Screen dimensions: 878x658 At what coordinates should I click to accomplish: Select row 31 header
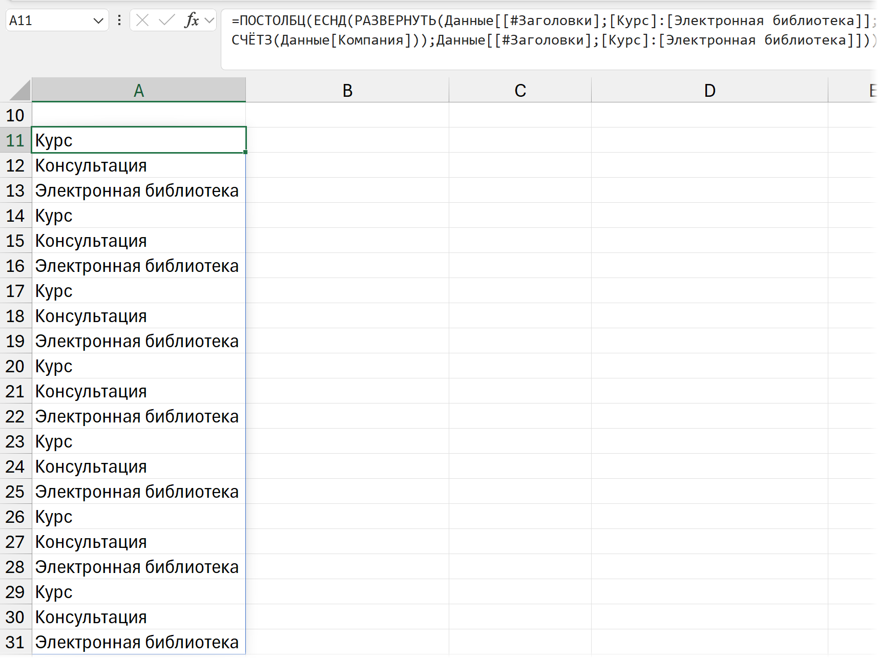15,642
